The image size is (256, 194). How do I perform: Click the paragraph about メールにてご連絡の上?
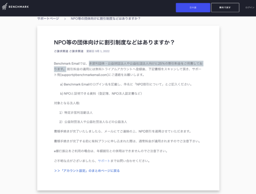123,131
